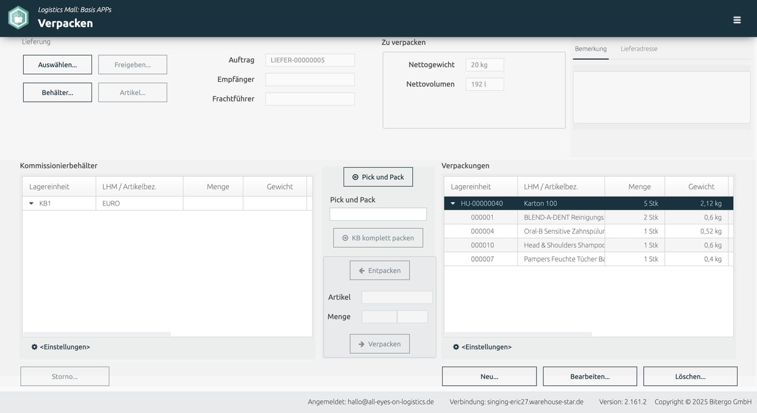Click the Storno... button
This screenshot has height=413, width=757.
pyautogui.click(x=65, y=376)
